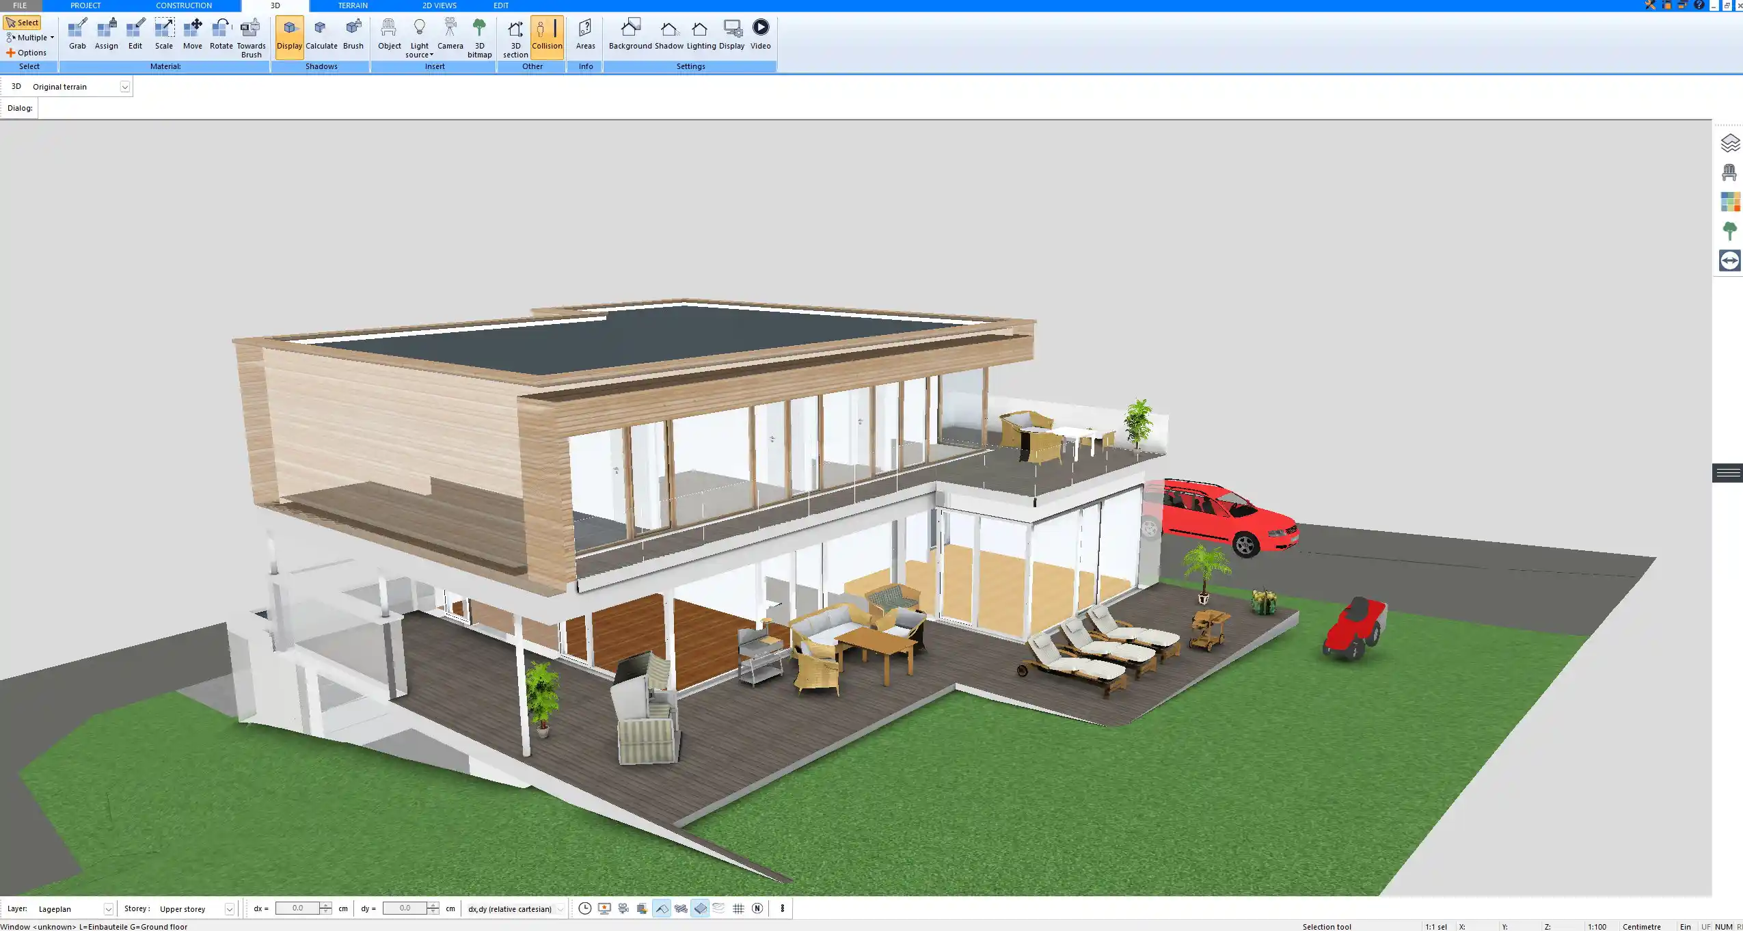The height and width of the screenshot is (931, 1743).
Task: Open the Edit material tool
Action: click(x=135, y=35)
